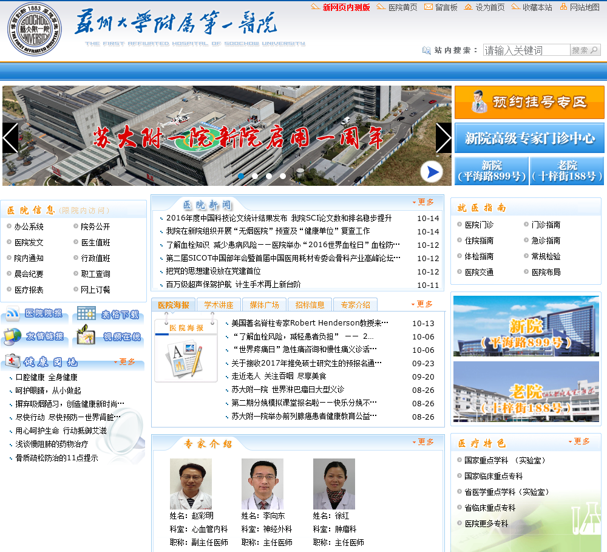The width and height of the screenshot is (607, 552).
Task: Open 医院交通 link
Action: [x=479, y=272]
